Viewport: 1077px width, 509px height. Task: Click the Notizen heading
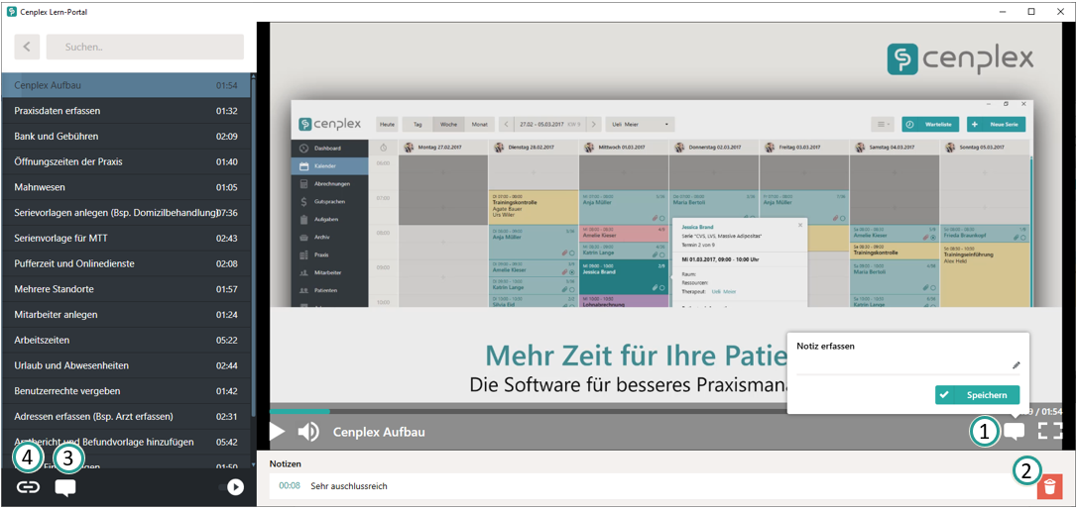(285, 464)
